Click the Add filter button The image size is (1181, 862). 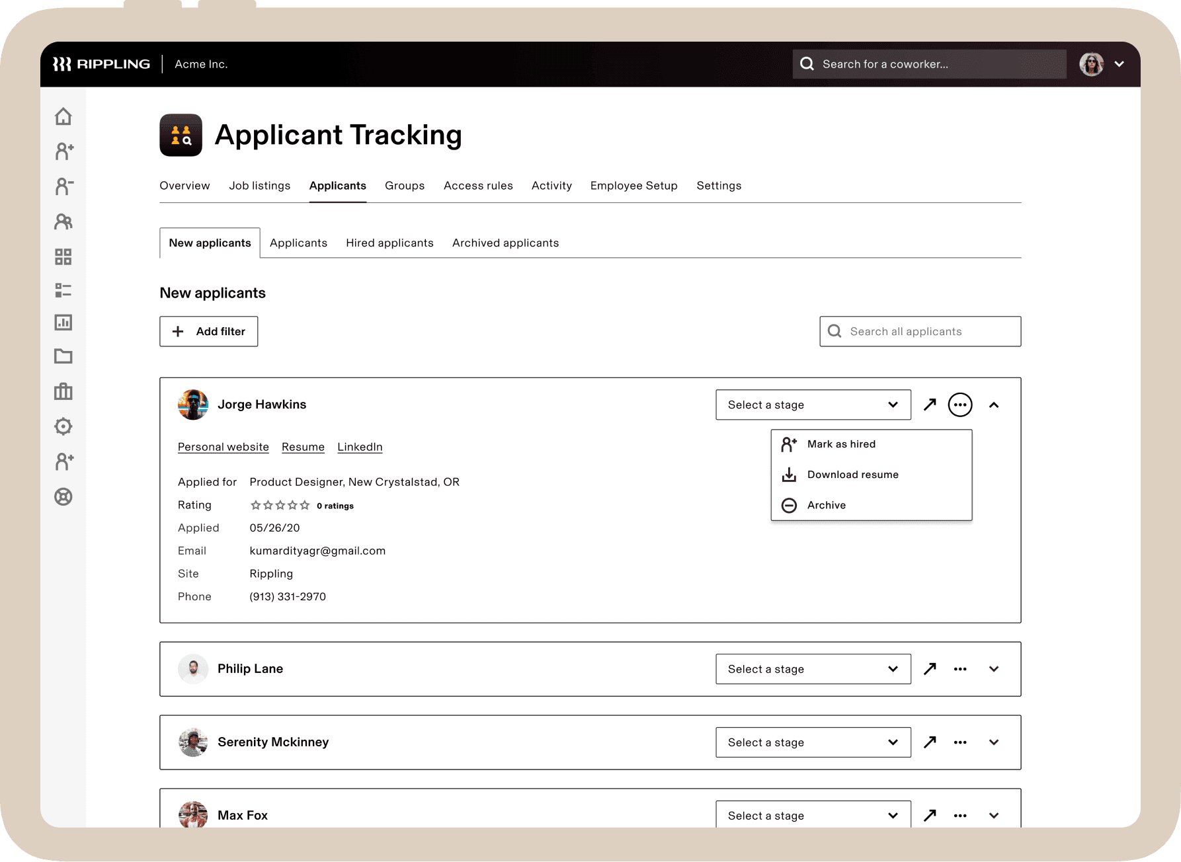209,331
